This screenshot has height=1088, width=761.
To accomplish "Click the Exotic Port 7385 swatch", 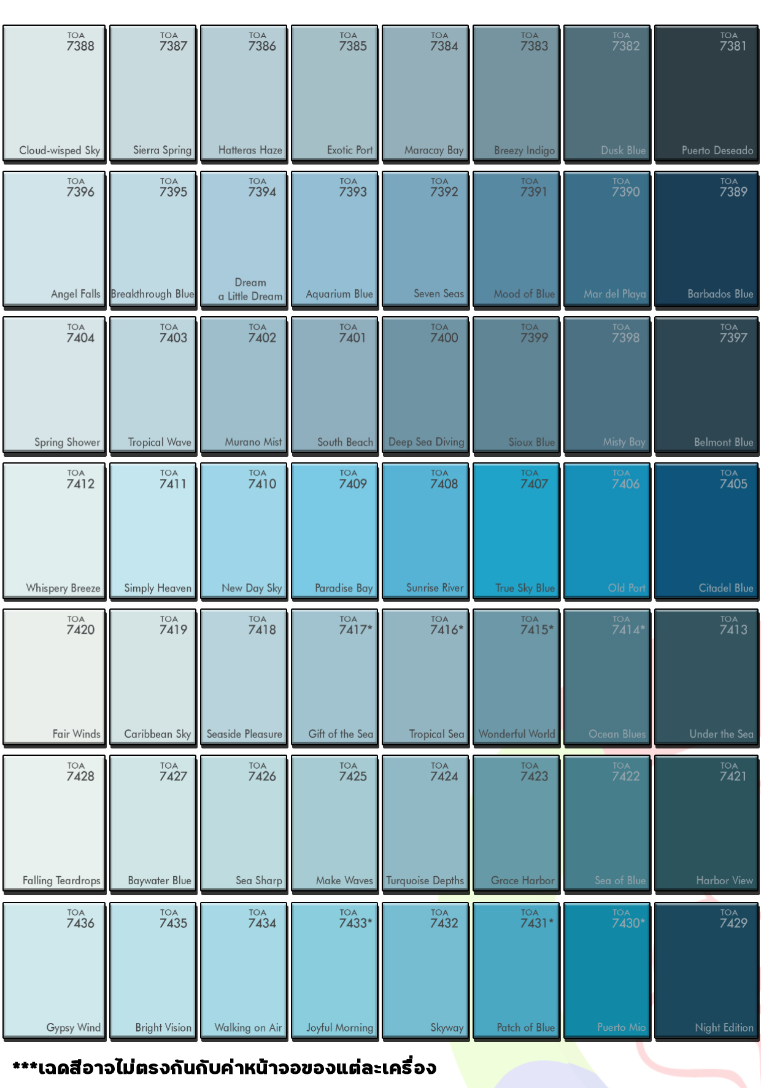I will coord(334,94).
